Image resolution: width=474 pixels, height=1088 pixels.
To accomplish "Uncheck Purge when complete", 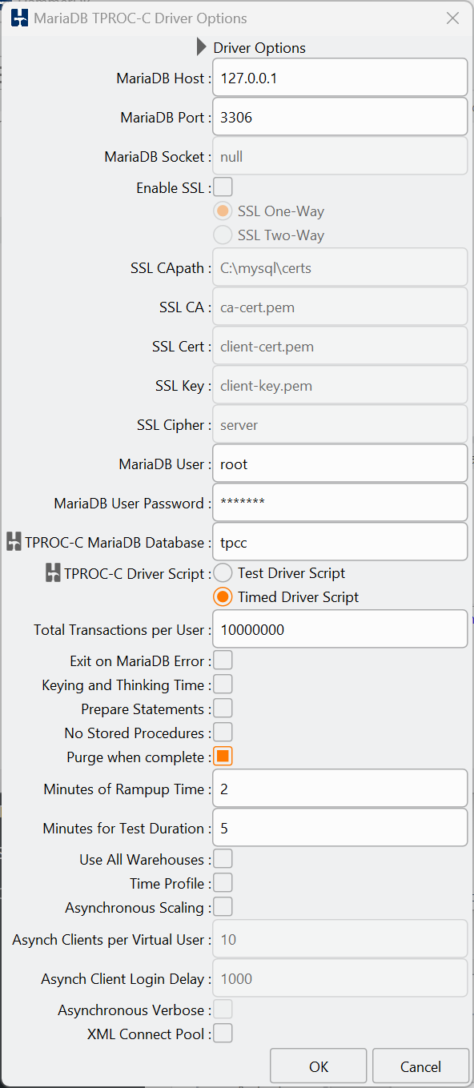I will (223, 757).
